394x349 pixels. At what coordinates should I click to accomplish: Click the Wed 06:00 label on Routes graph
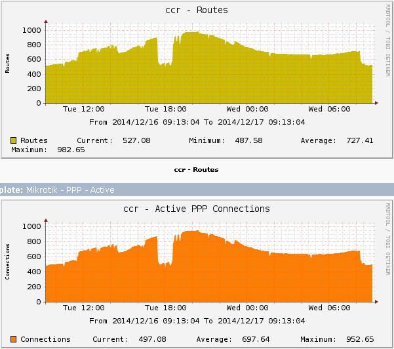[329, 109]
